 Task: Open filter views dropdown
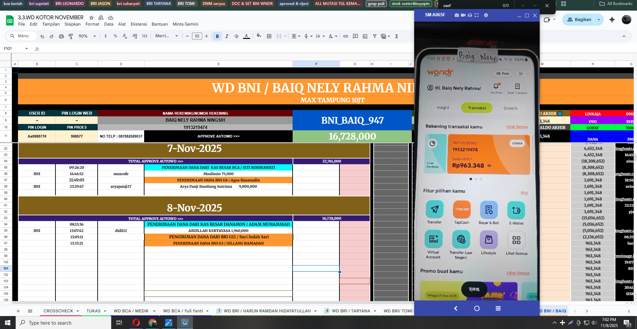pos(385,36)
